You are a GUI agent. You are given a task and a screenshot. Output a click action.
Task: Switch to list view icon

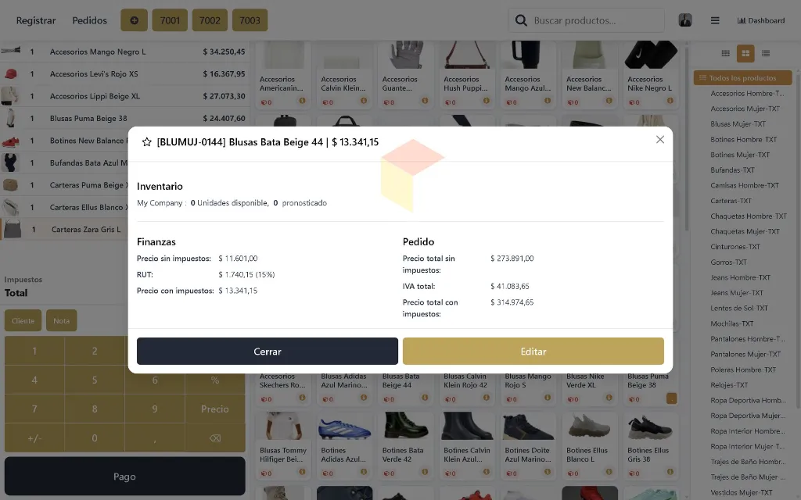(765, 53)
